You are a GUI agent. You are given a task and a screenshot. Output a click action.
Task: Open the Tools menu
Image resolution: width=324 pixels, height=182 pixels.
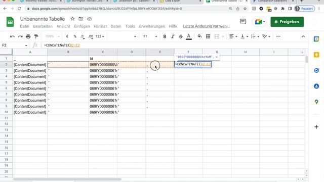pyautogui.click(x=130, y=26)
